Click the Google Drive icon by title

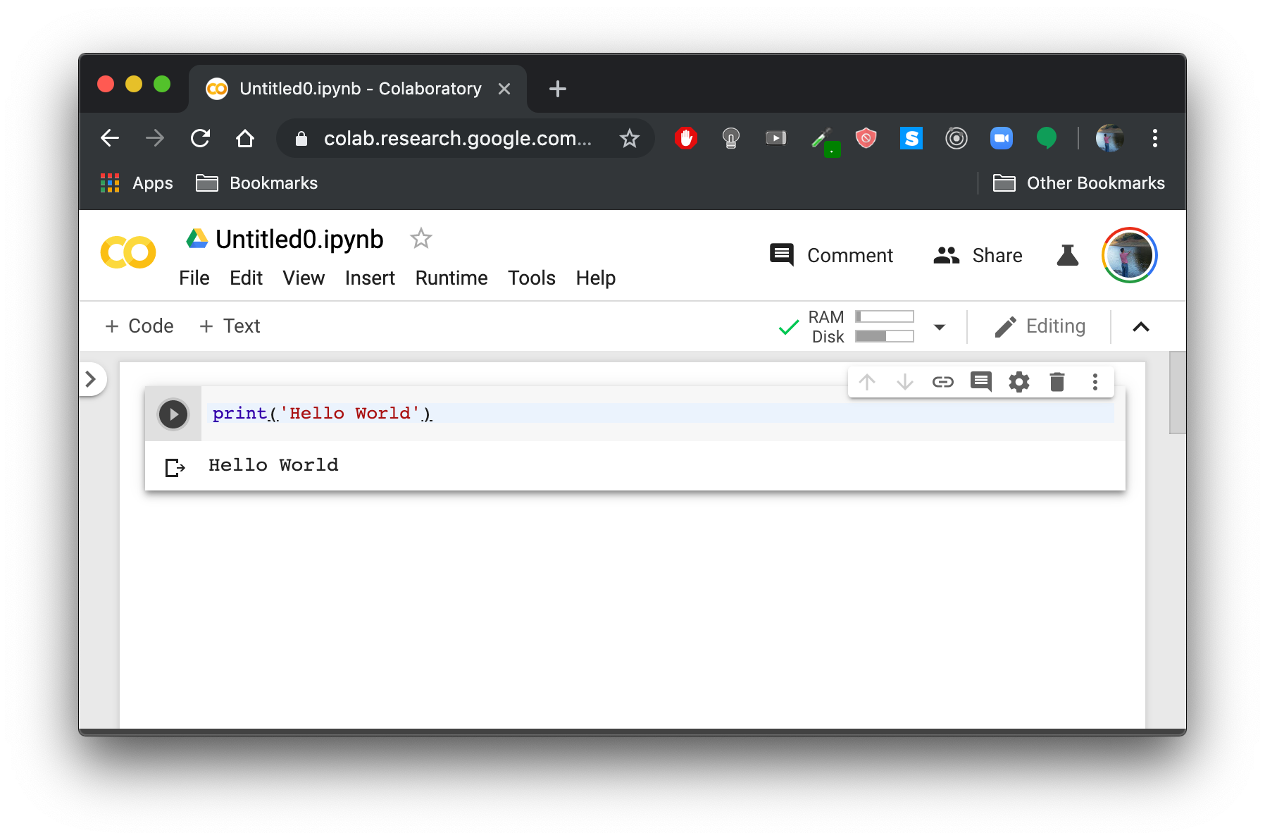coord(197,239)
